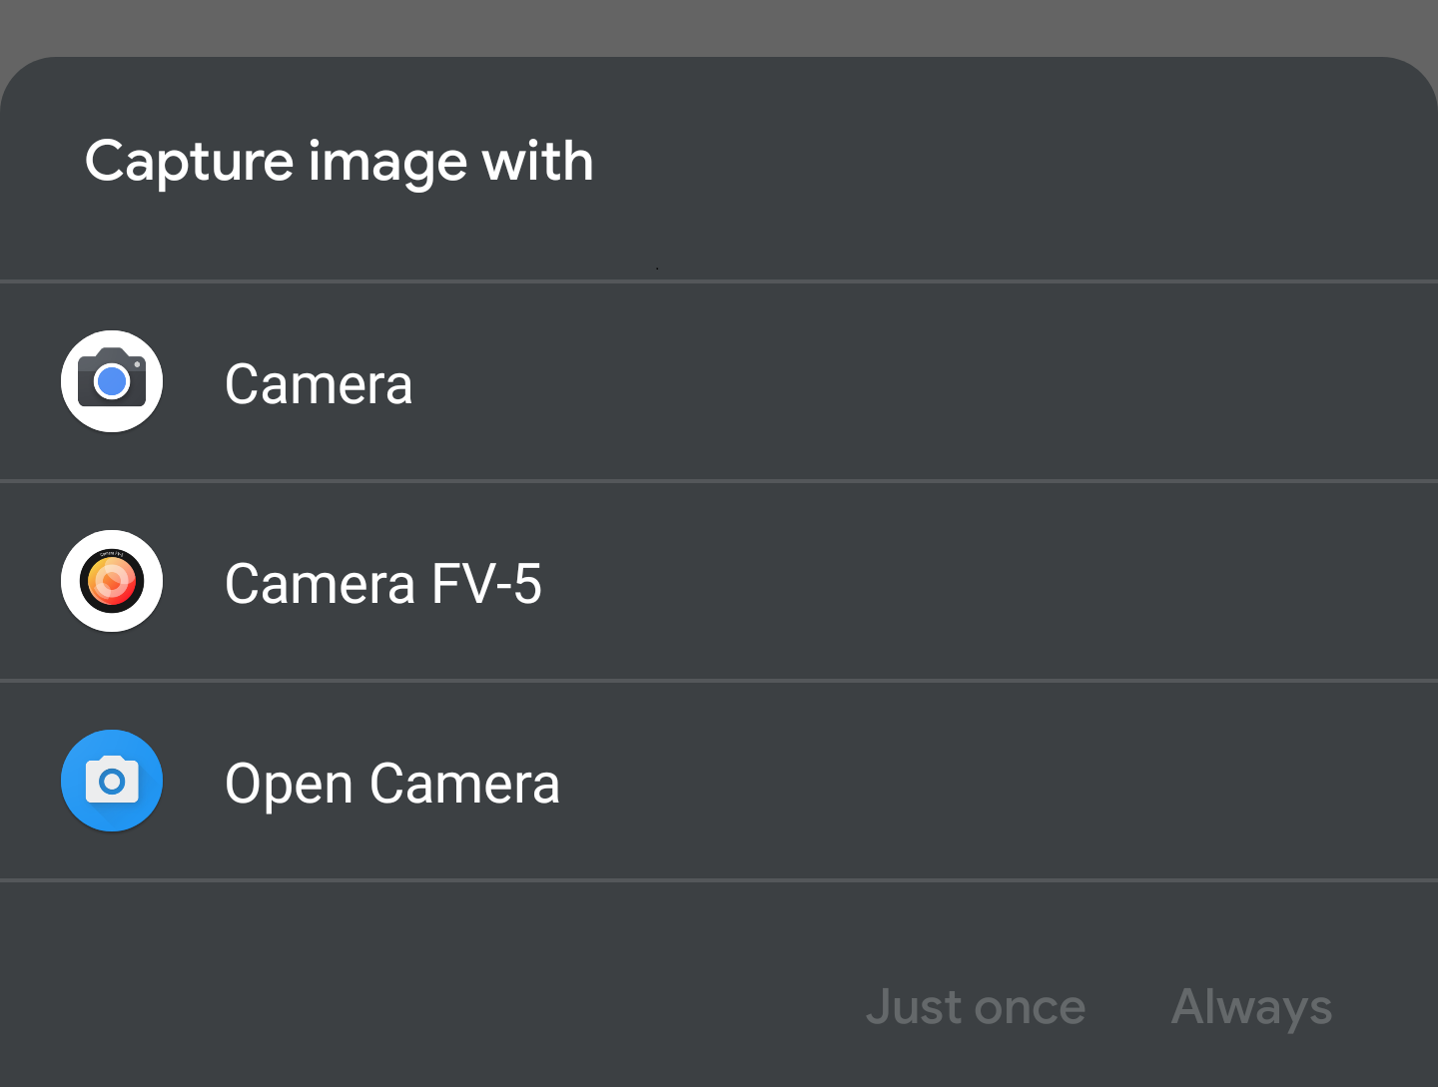1438x1087 pixels.
Task: Click the word "Capture" in the heading
Action: pyautogui.click(x=189, y=162)
